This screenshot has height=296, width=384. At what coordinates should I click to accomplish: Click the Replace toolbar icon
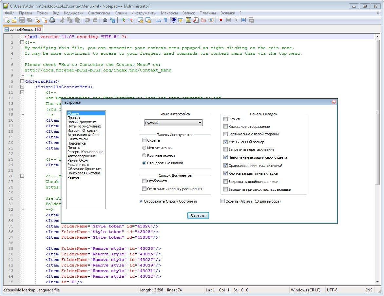113,20
